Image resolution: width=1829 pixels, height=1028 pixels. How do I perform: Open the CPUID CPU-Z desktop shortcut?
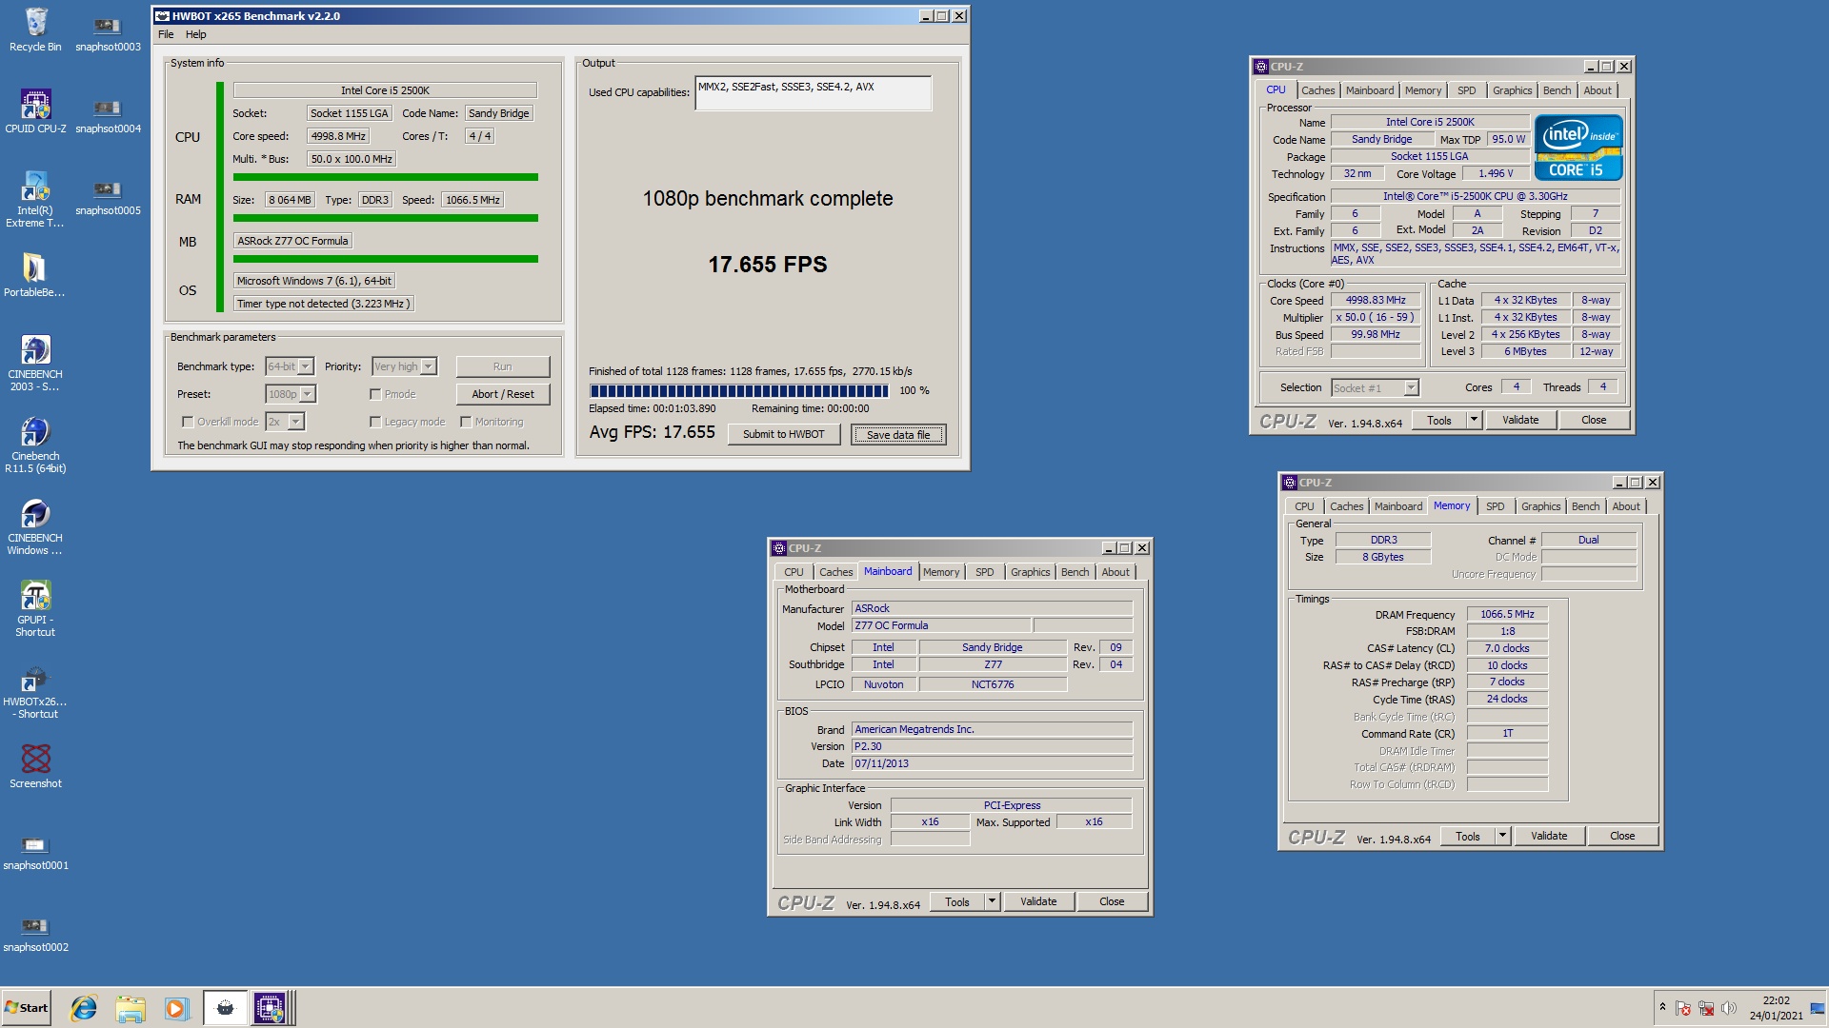coord(35,110)
